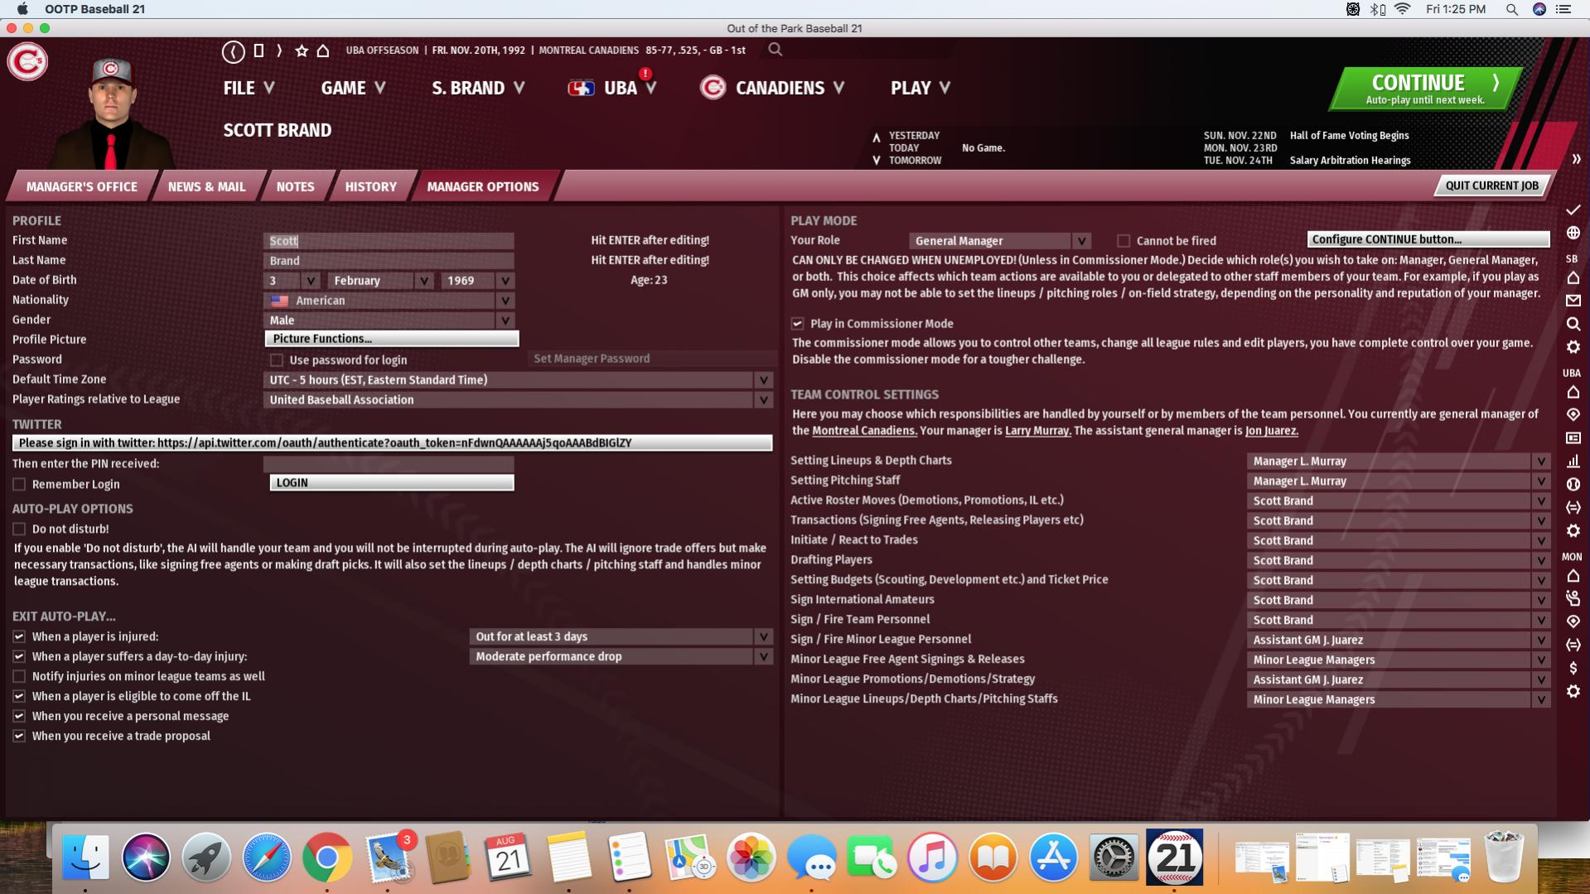Click the back navigation arrow icon
Screen dimensions: 1590x894
coord(233,51)
